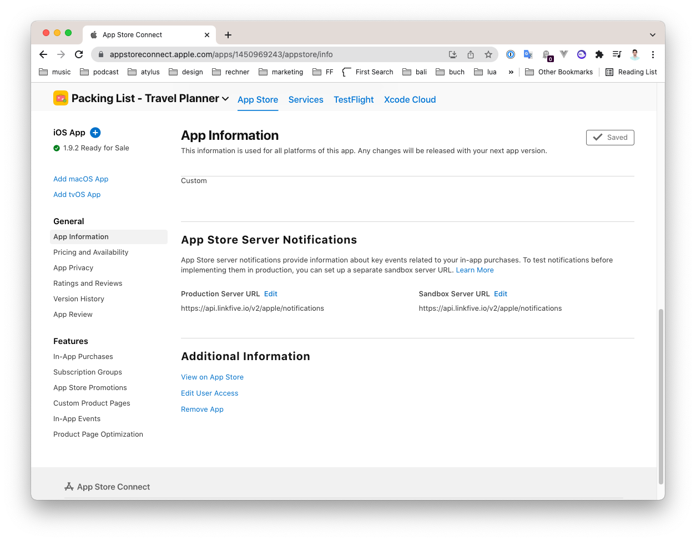Open the music bookmarks folder
Screen dimensions: 696x541
coord(55,72)
